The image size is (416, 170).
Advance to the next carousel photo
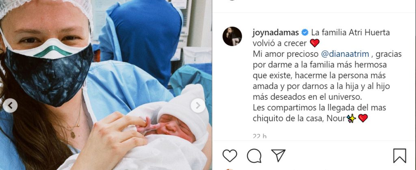pos(198,105)
